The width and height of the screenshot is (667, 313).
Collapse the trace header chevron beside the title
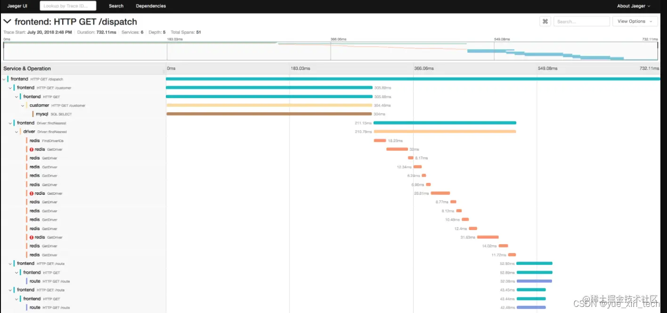[x=7, y=22]
